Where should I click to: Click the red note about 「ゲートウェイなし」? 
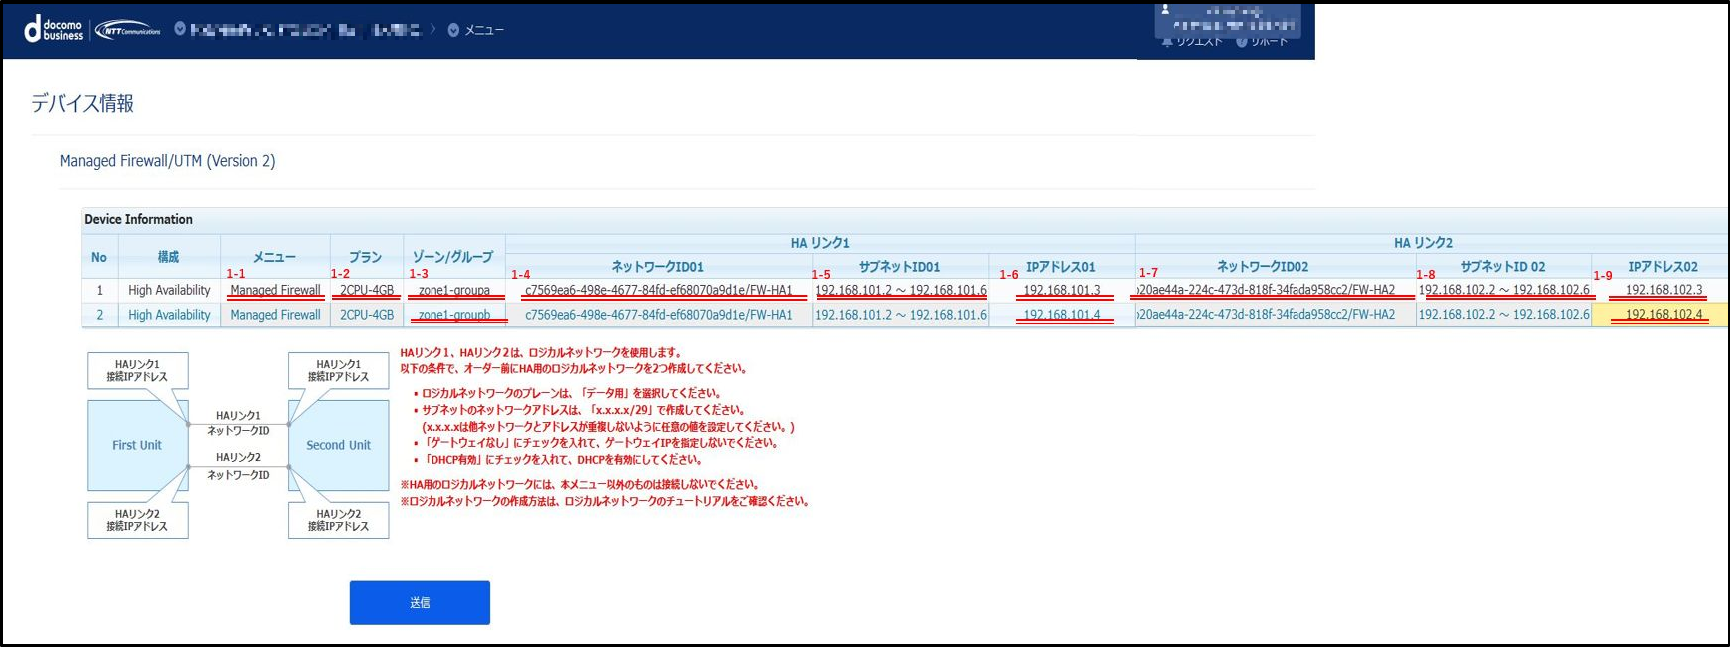pyautogui.click(x=594, y=443)
